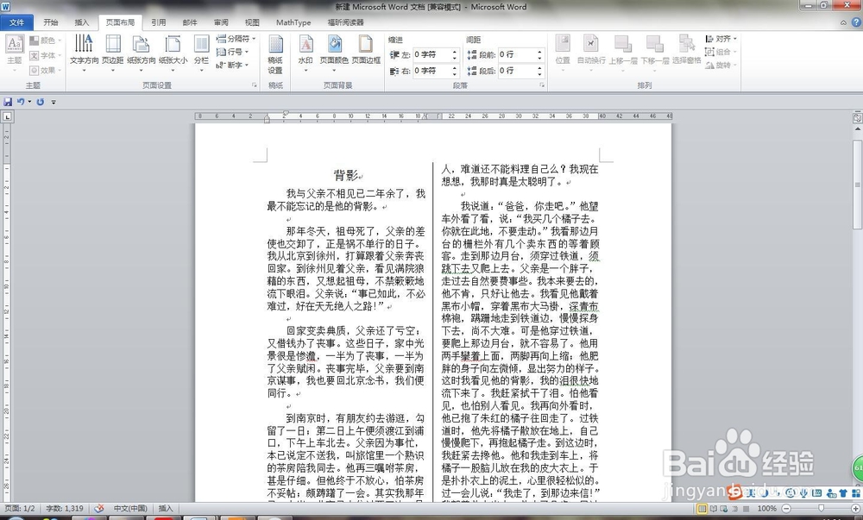Switch to web layout view
Screen dimensions: 863x520
point(723,509)
